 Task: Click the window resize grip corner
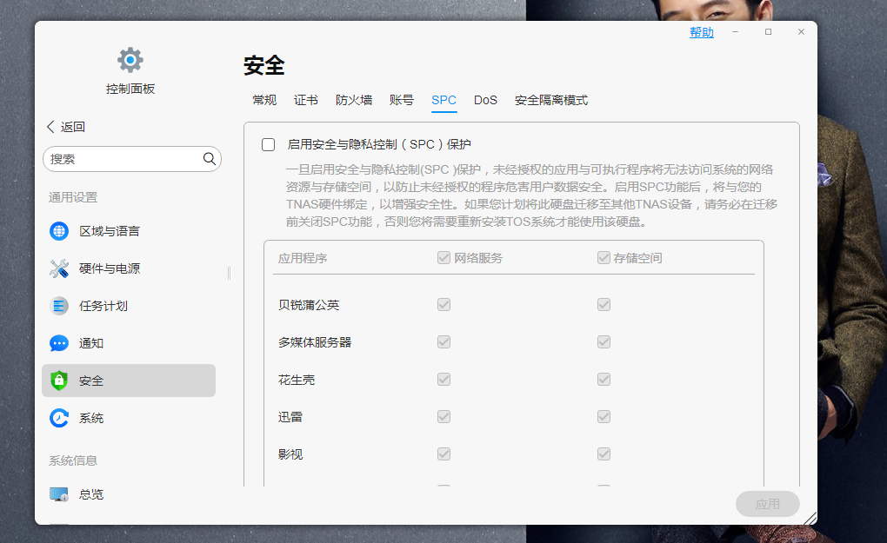[x=810, y=518]
